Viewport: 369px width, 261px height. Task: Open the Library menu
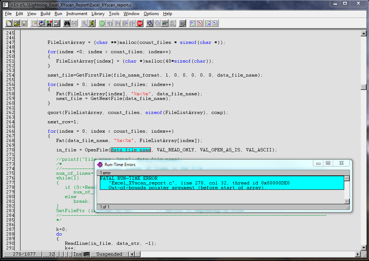coord(98,14)
